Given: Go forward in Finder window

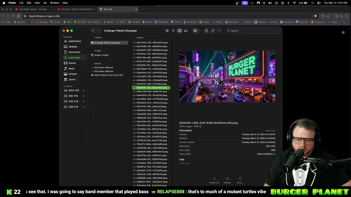Looking at the screenshot, I should 99,31.
